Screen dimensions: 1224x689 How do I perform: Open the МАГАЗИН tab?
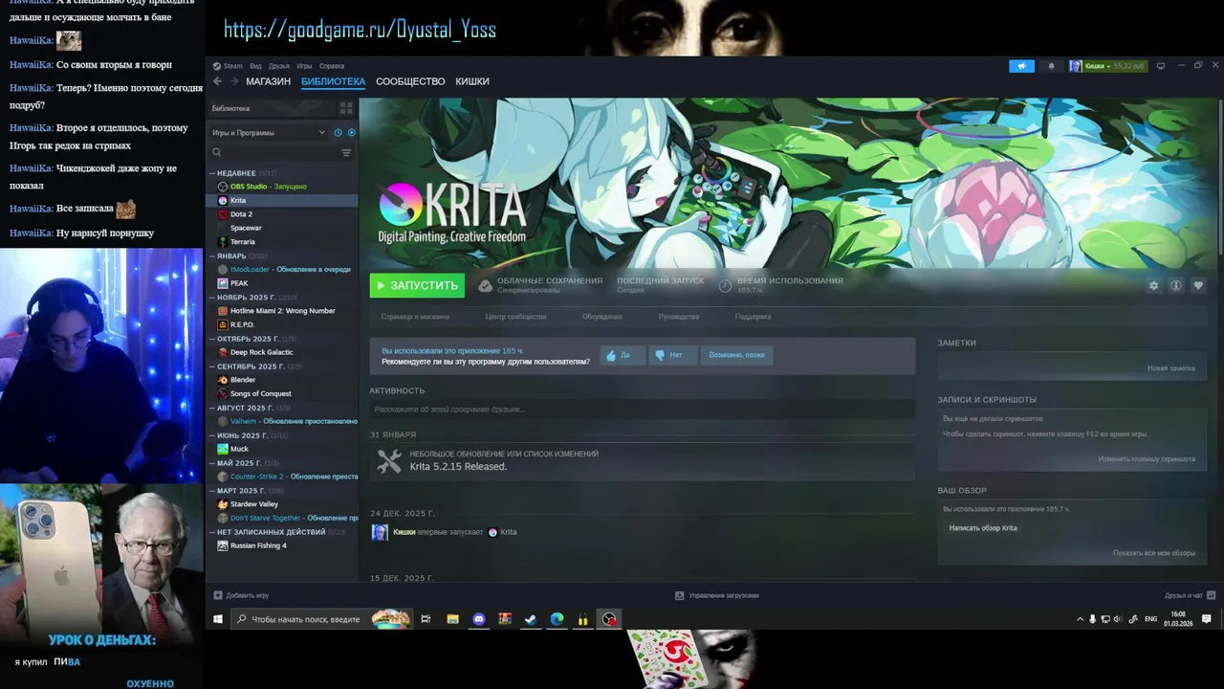pos(268,81)
